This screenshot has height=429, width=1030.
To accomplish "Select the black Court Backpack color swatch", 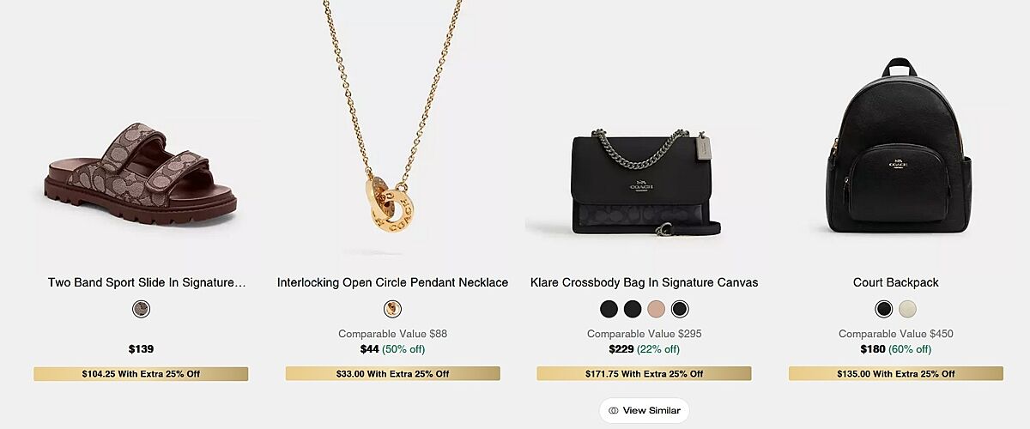I will [884, 309].
